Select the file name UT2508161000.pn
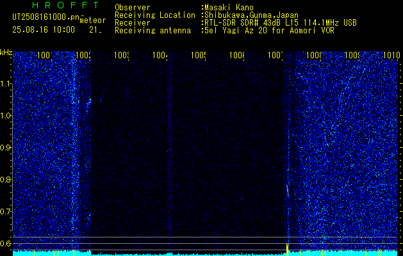Screen dimensions: 403x256 (45, 17)
